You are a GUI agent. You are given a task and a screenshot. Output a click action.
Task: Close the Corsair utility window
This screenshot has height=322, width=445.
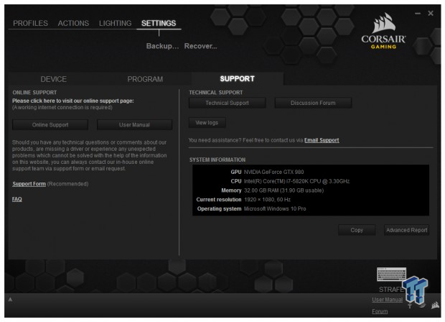coord(431,14)
